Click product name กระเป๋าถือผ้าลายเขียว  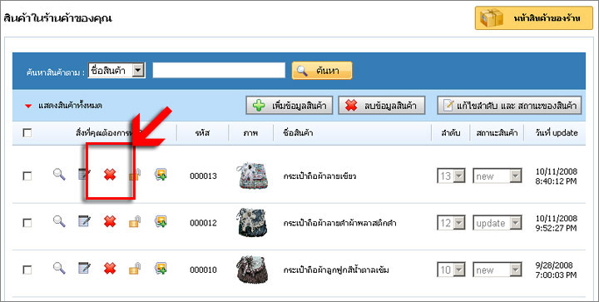point(319,176)
